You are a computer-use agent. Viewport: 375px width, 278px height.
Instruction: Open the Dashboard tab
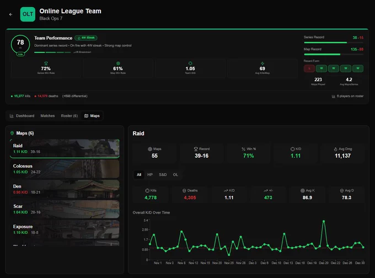tap(22, 116)
